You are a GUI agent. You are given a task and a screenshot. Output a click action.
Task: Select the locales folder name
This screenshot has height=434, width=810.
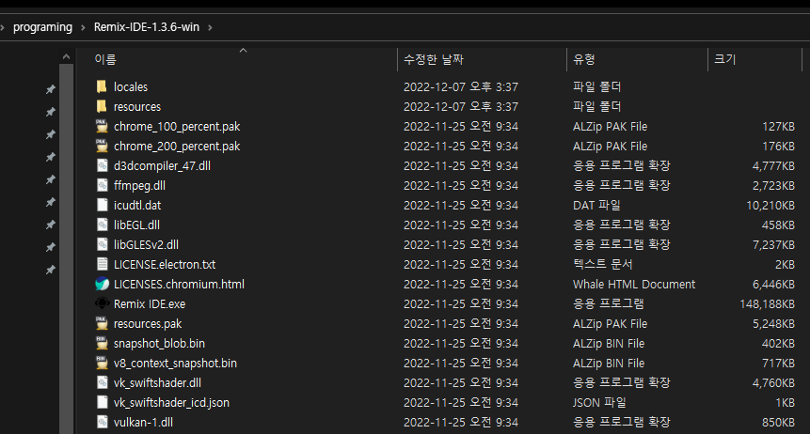(x=131, y=87)
